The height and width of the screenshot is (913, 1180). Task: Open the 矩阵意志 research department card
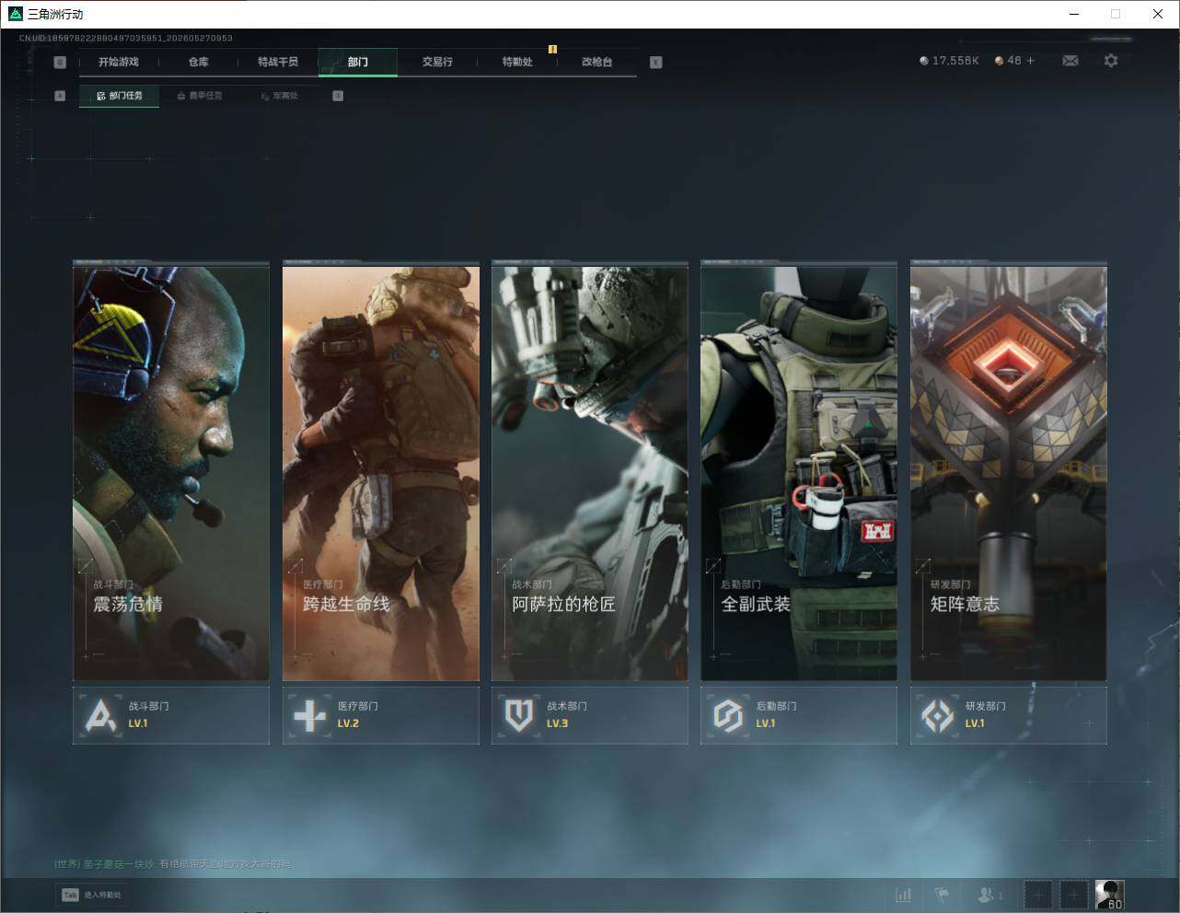[1009, 472]
